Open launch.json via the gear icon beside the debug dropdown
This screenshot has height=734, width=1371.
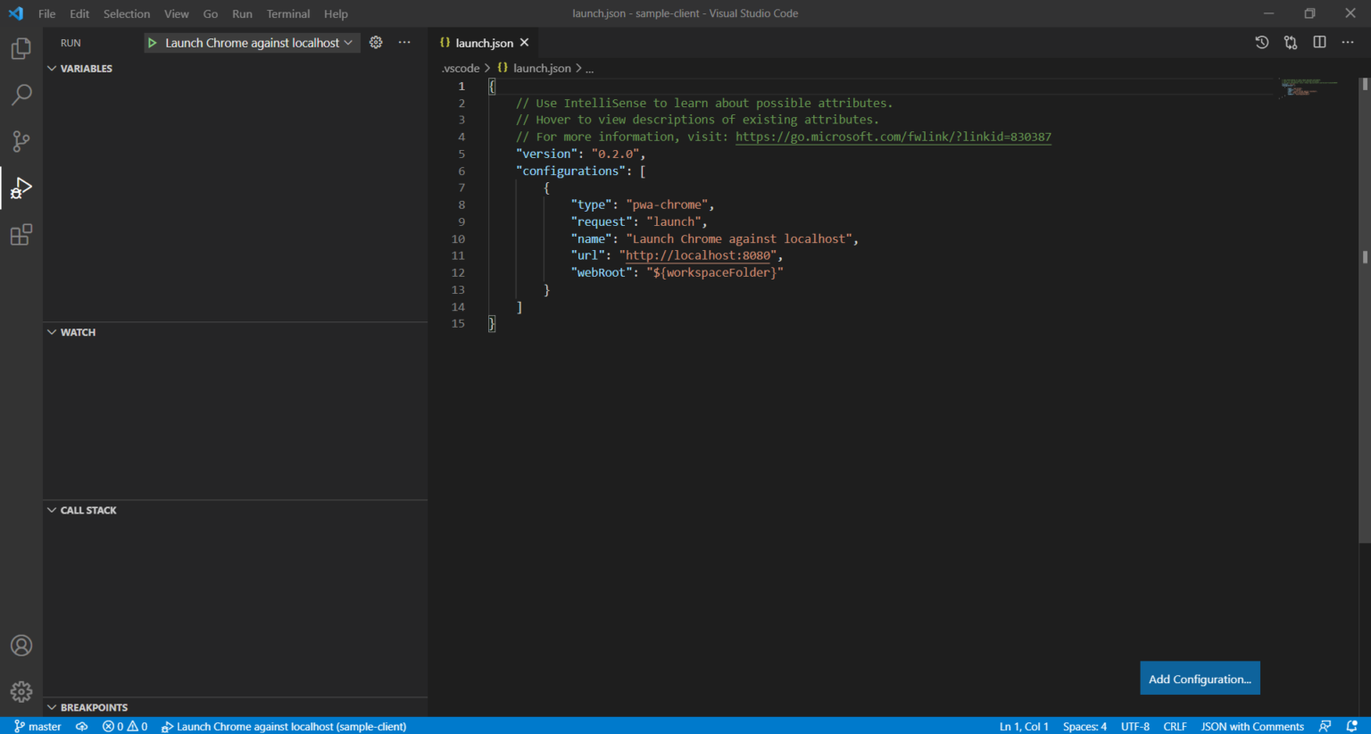375,42
